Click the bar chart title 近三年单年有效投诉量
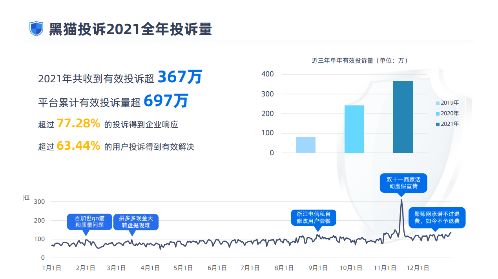 coord(359,61)
